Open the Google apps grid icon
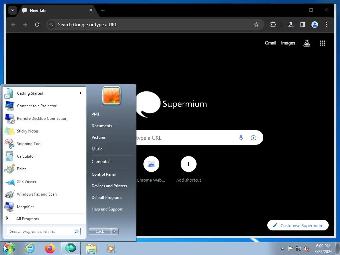The width and height of the screenshot is (340, 255). [x=323, y=43]
